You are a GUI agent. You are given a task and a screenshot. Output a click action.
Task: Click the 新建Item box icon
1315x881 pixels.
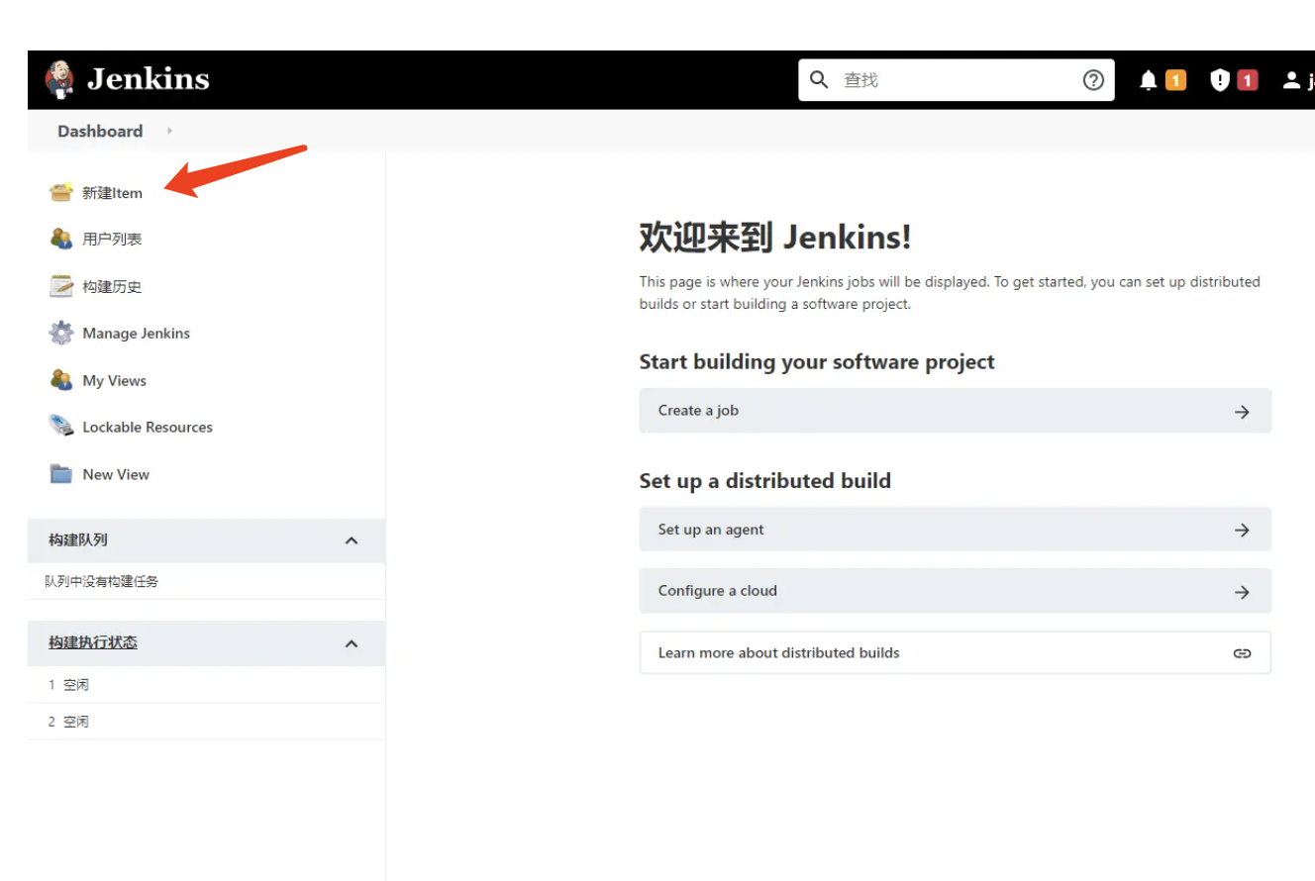pyautogui.click(x=61, y=192)
